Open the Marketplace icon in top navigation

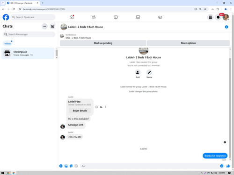pyautogui.click(x=138, y=17)
